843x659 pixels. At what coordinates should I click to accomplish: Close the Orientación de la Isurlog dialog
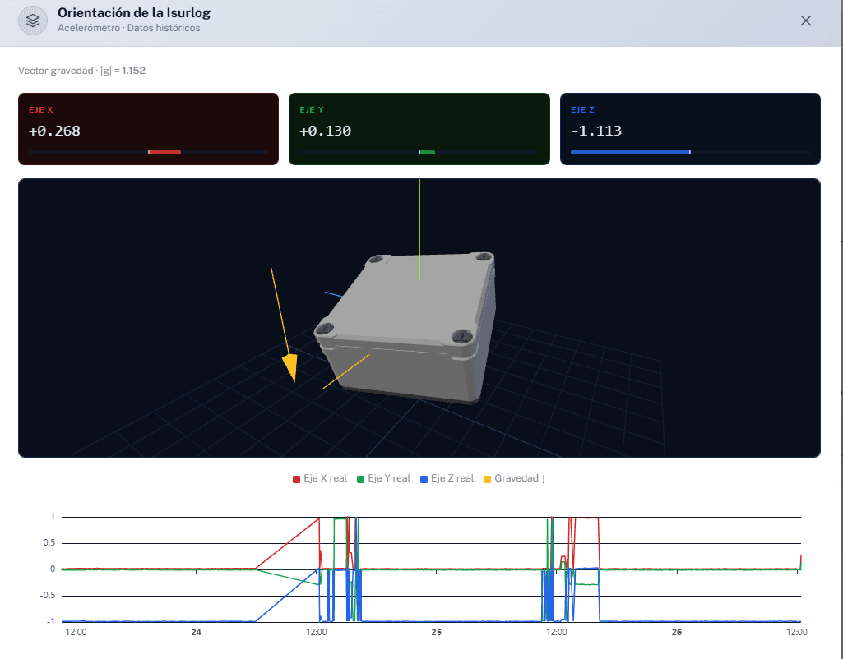(x=805, y=21)
